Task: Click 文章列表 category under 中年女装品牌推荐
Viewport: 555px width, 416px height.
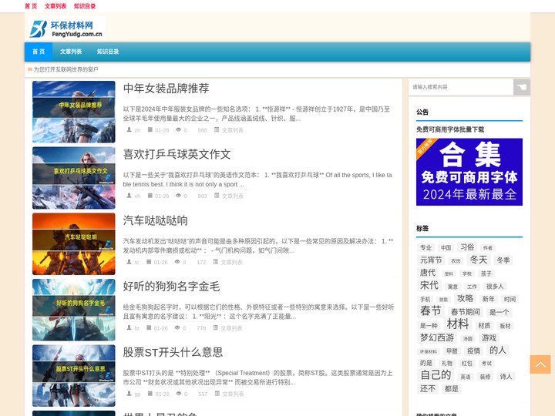Action: [233, 130]
